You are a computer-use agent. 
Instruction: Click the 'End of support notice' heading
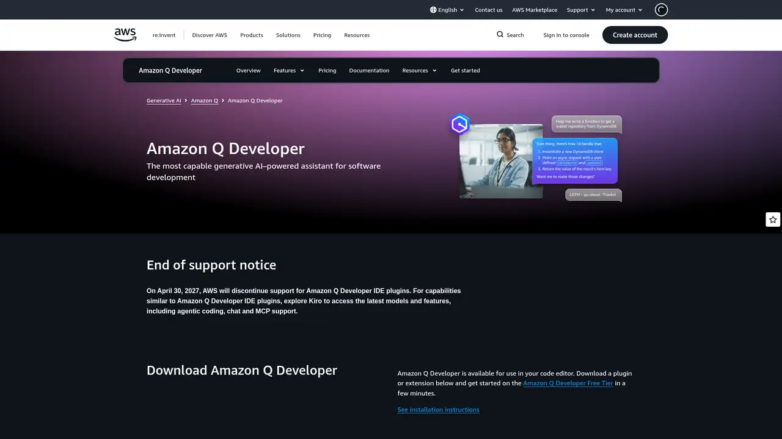click(x=211, y=265)
